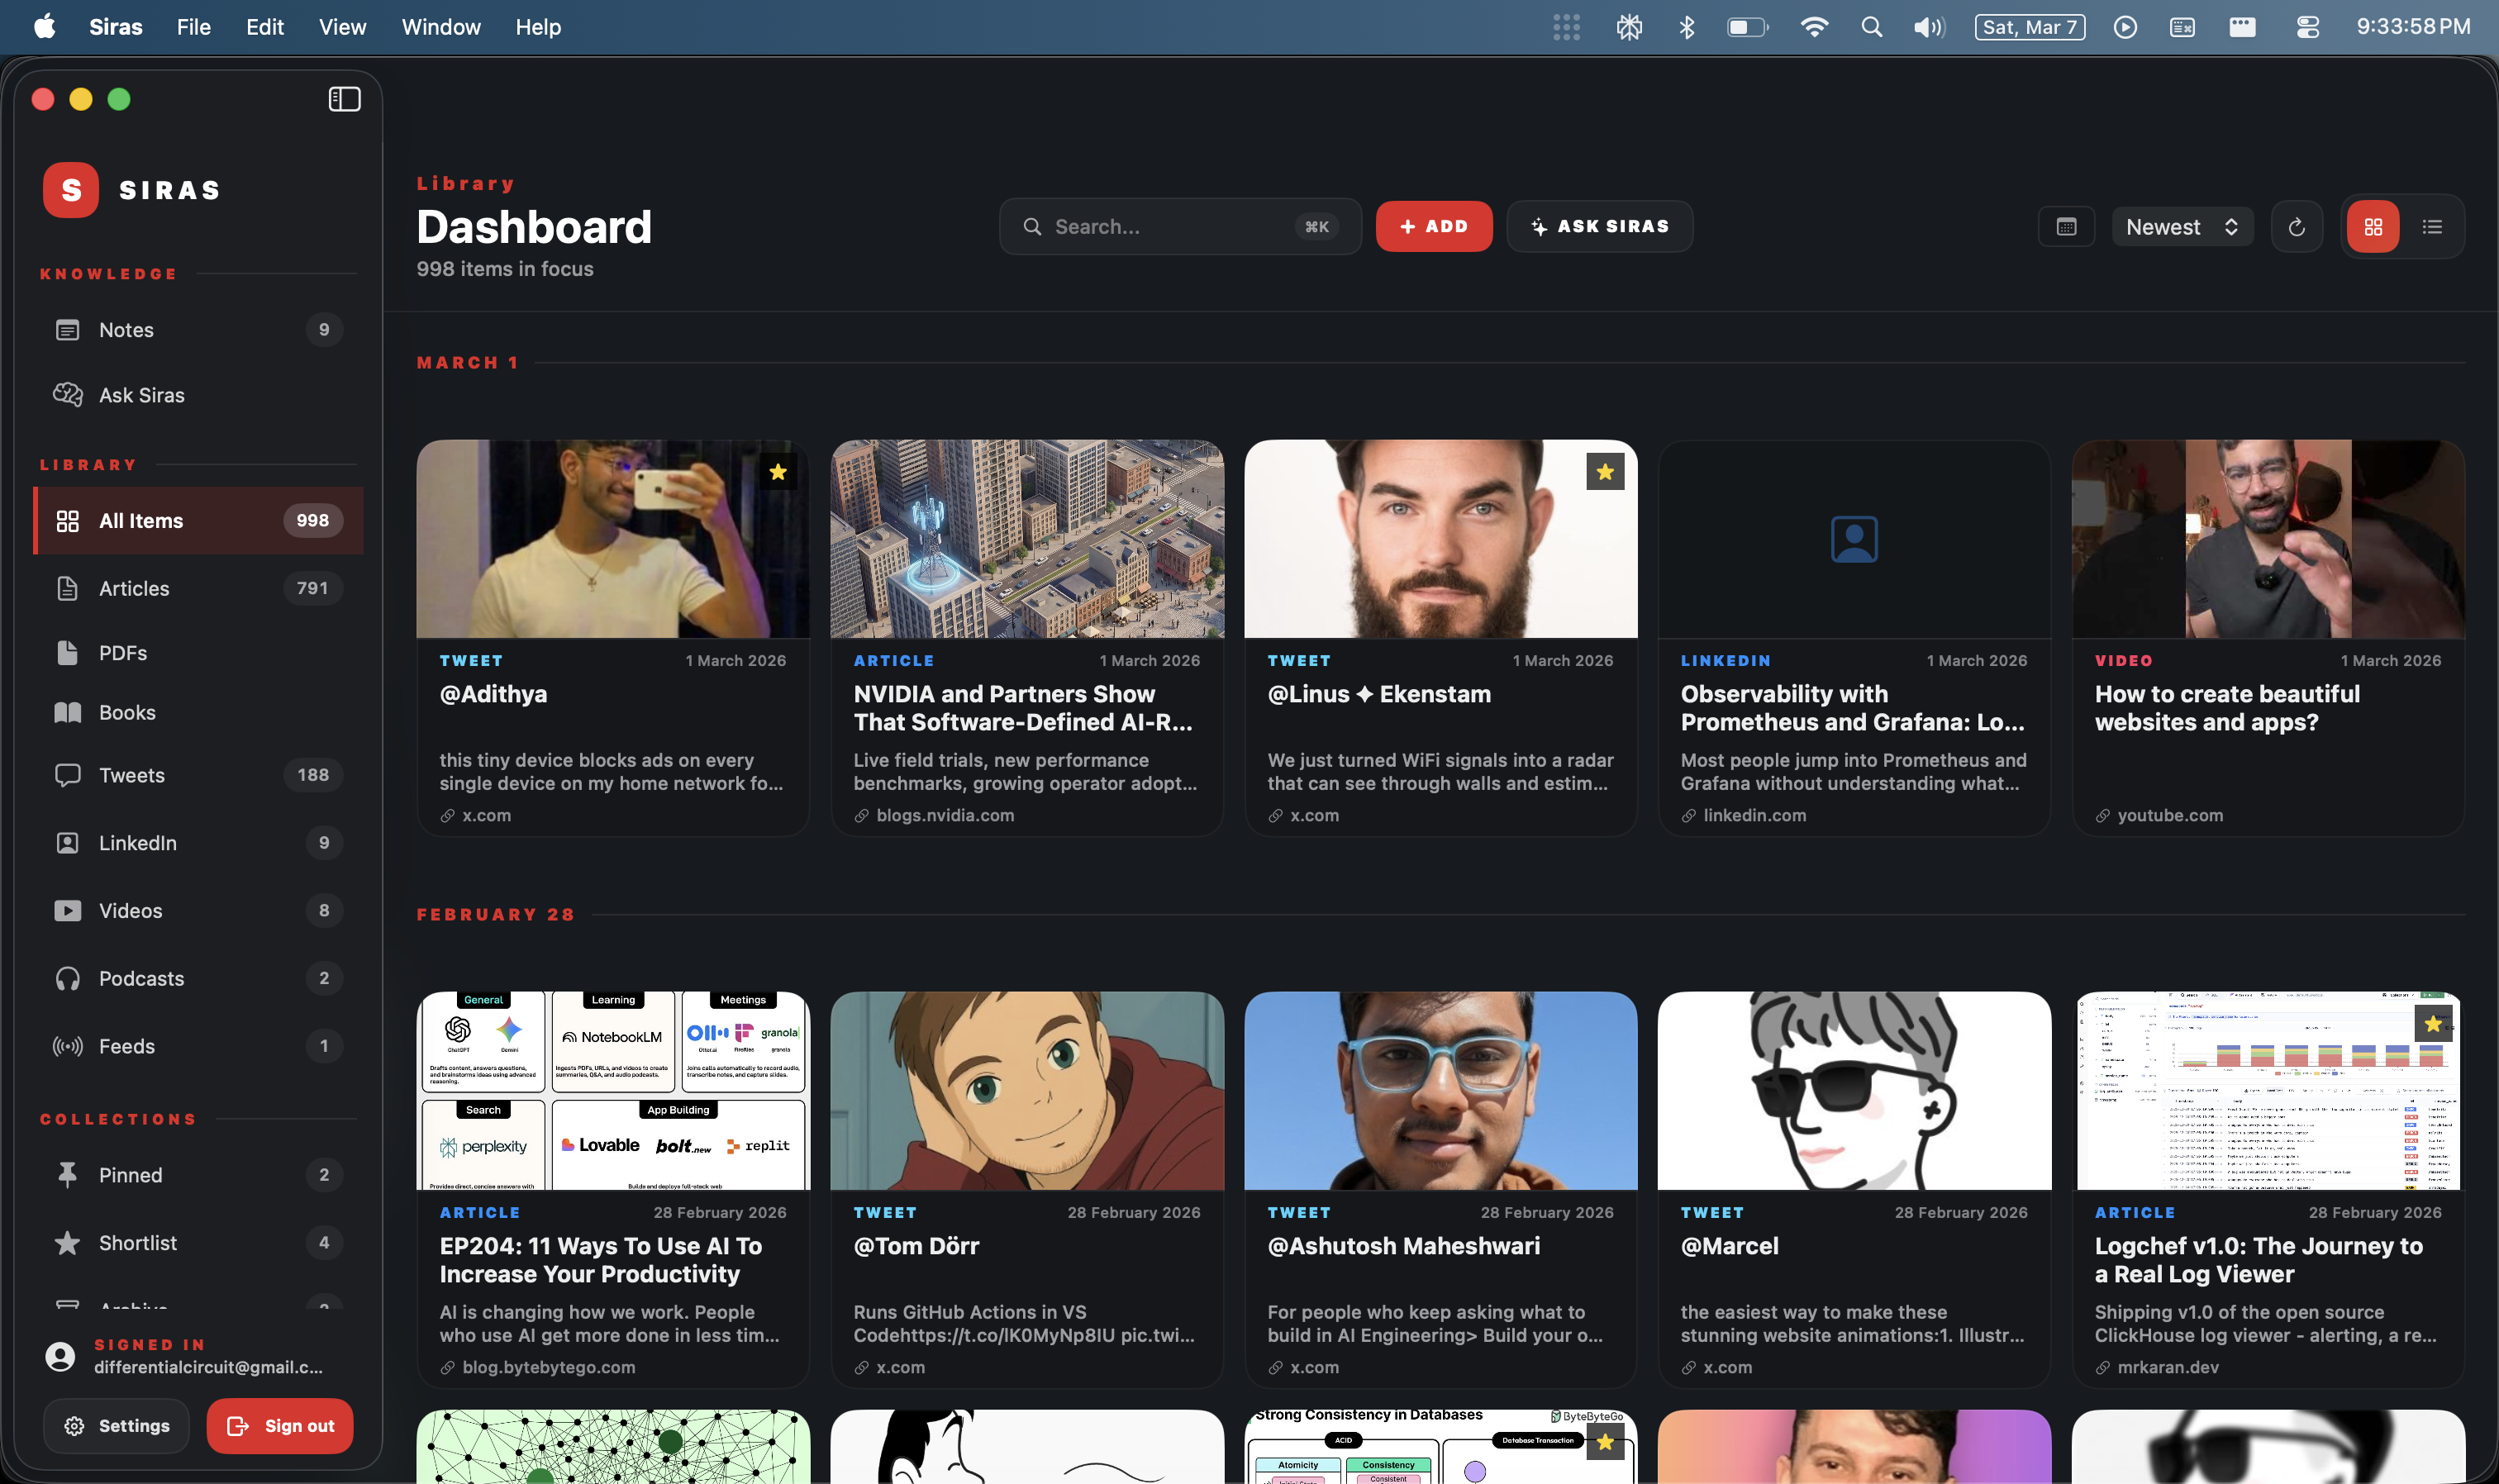Image resolution: width=2499 pixels, height=1484 pixels.
Task: Open the Podcasts section
Action: click(140, 978)
